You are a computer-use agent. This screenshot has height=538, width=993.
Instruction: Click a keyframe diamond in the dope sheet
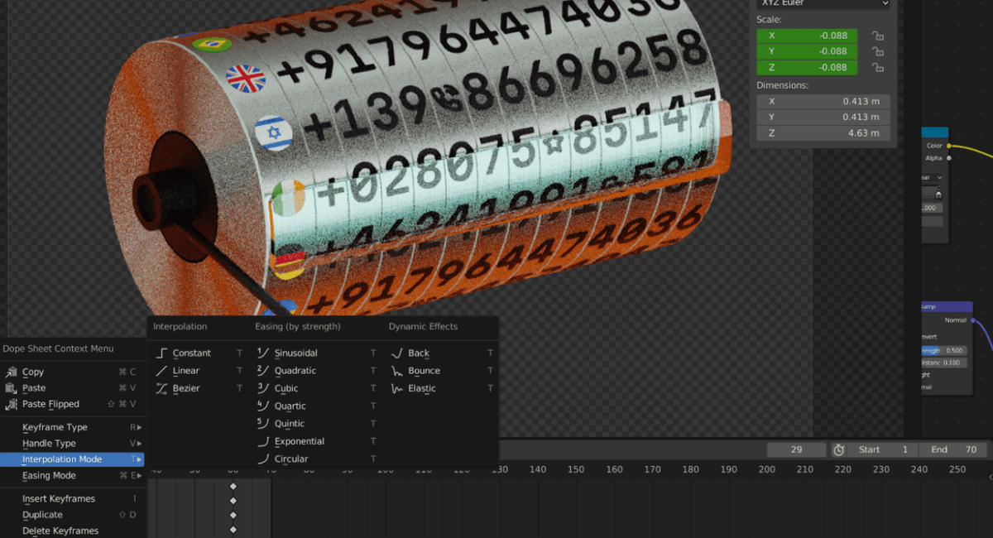233,487
